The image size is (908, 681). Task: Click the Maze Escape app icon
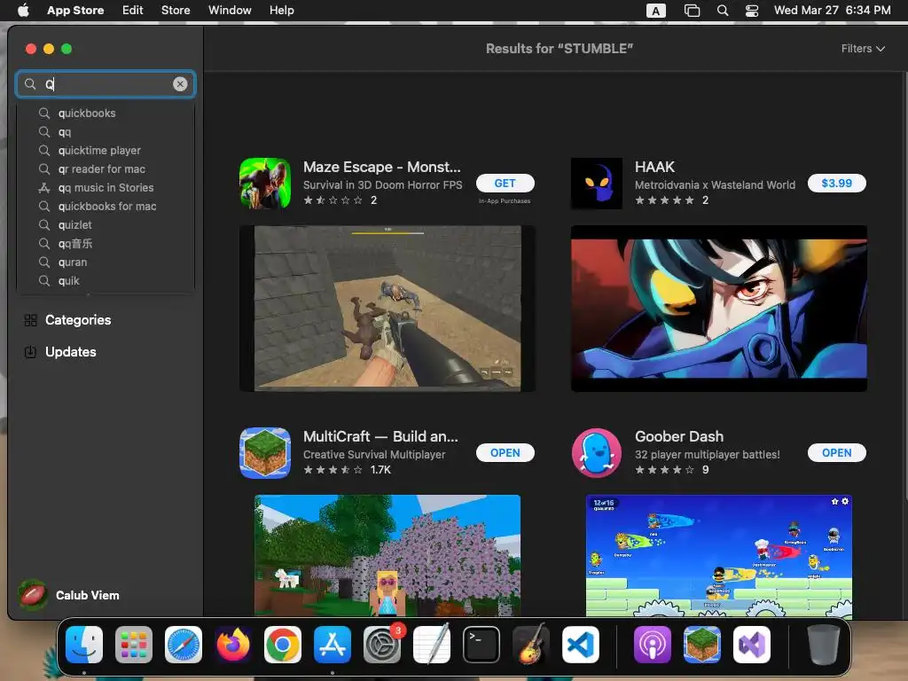tap(265, 183)
